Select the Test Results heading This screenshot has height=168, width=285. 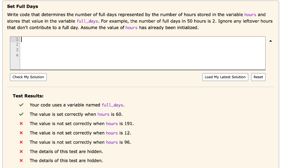click(28, 96)
